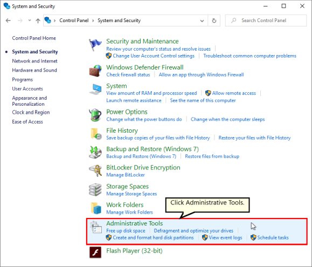Click Review your computer's status and resolve issues
312x267 pixels.
point(158,49)
